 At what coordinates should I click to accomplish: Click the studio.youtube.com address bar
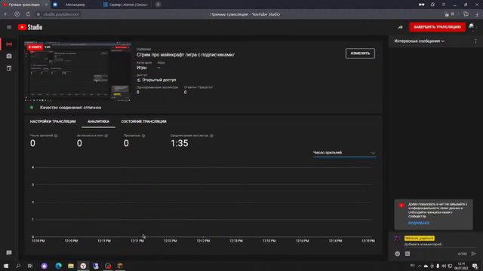pyautogui.click(x=61, y=14)
